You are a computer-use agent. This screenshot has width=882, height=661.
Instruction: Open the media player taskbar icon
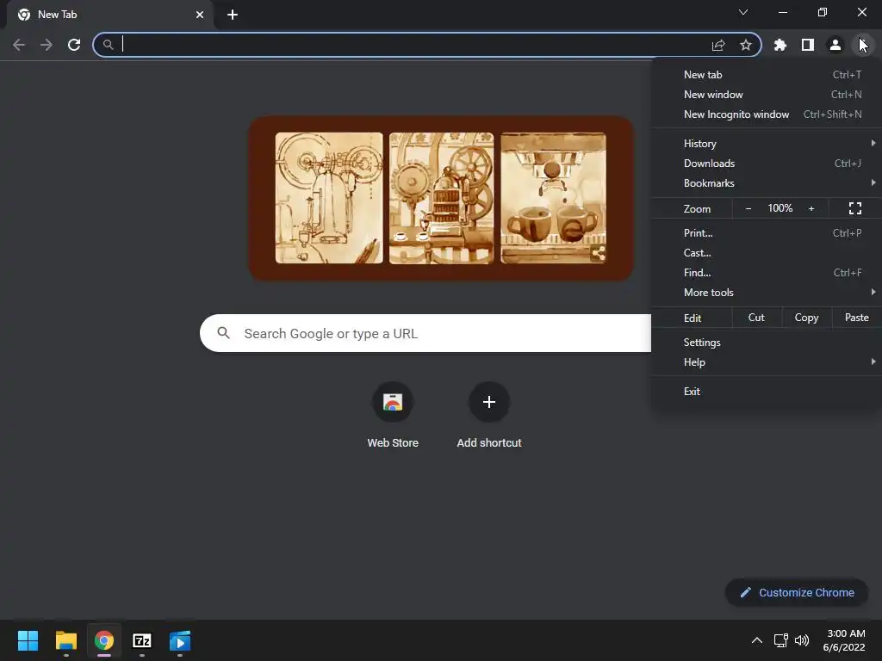coord(180,640)
